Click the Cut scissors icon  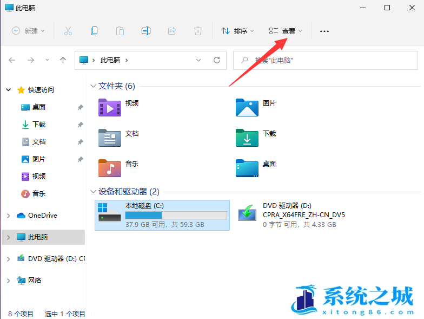click(x=68, y=31)
